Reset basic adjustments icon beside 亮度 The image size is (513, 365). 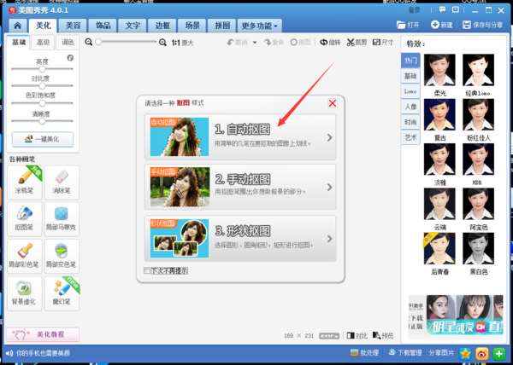[70, 58]
